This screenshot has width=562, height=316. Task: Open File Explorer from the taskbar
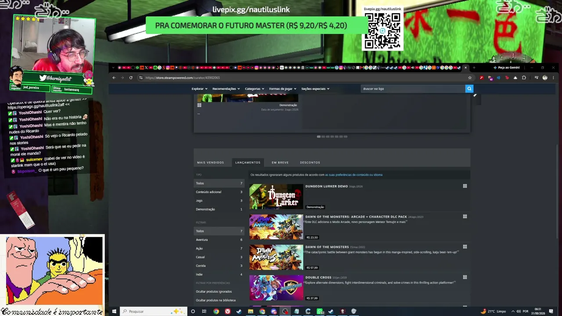250,311
